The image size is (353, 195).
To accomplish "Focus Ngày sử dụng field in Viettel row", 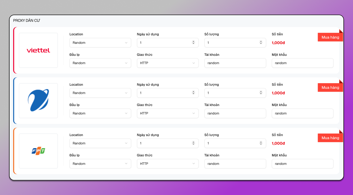I will point(168,43).
